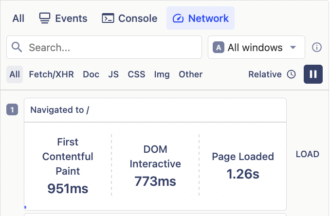Open the All windows dropdown
This screenshot has width=330, height=216.
(x=256, y=47)
